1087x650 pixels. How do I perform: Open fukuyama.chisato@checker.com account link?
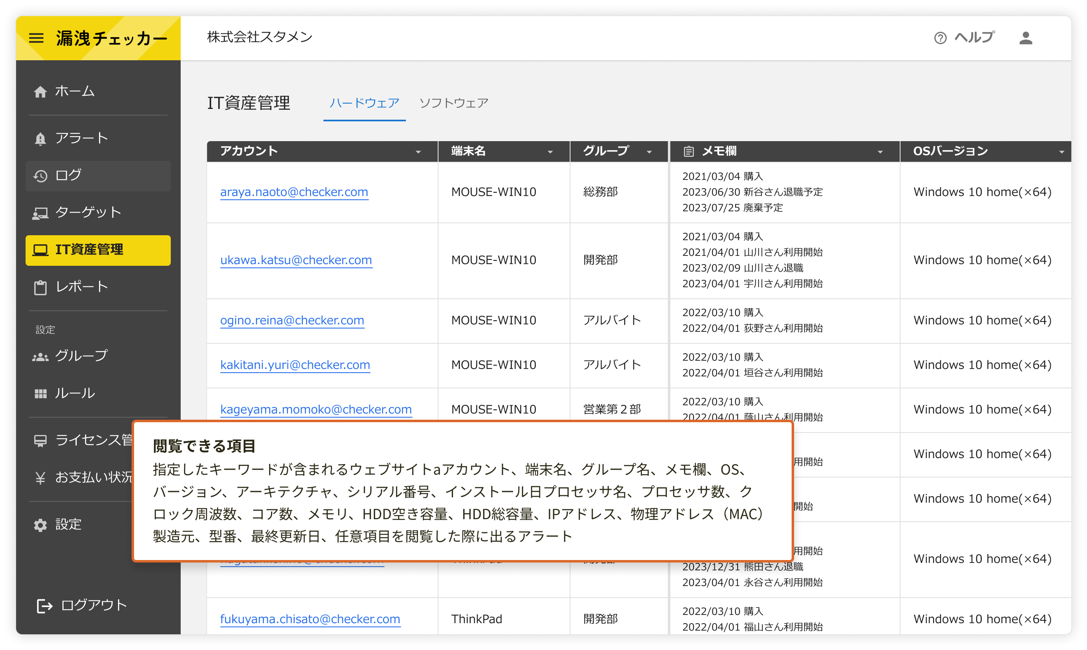click(x=310, y=619)
